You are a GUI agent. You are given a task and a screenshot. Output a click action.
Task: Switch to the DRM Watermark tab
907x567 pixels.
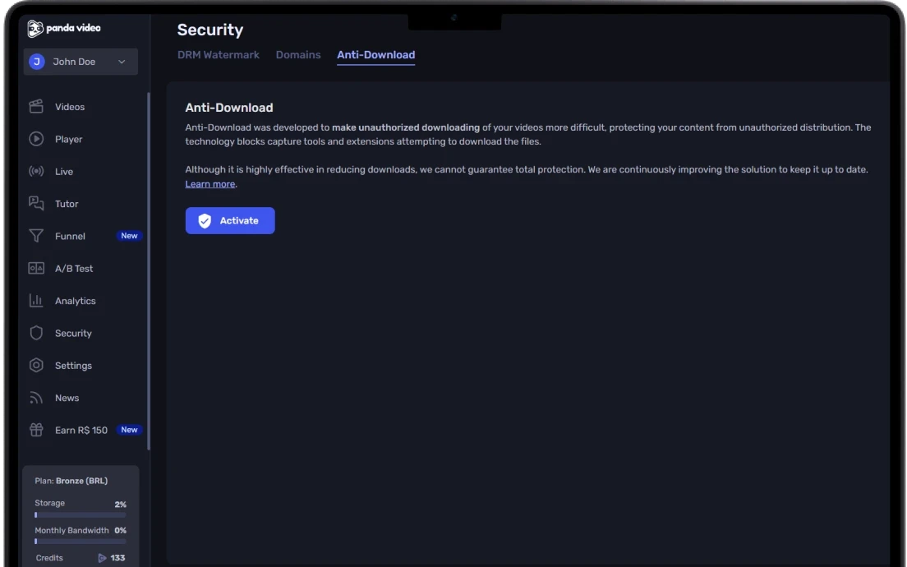pos(218,54)
